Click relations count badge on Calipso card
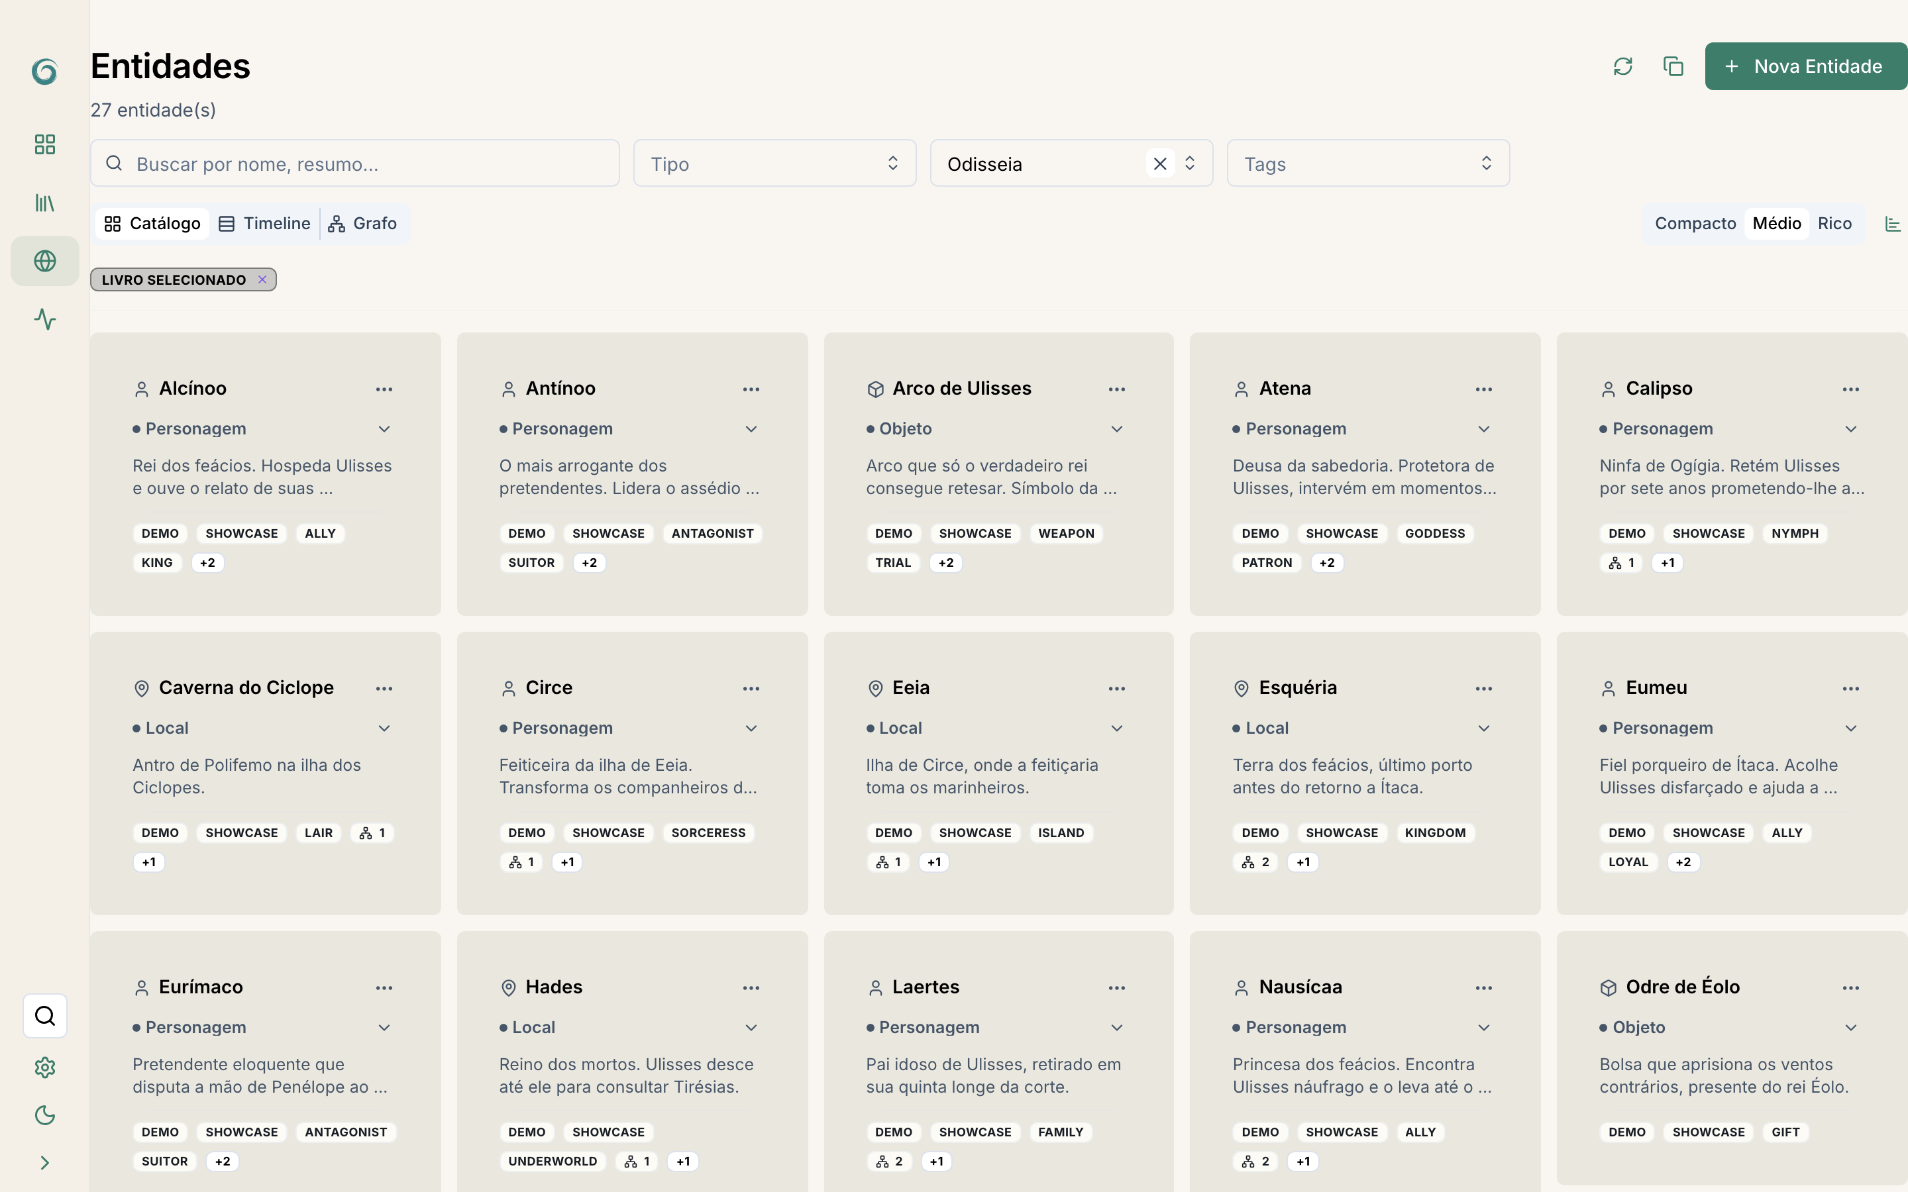The image size is (1908, 1192). tap(1622, 563)
